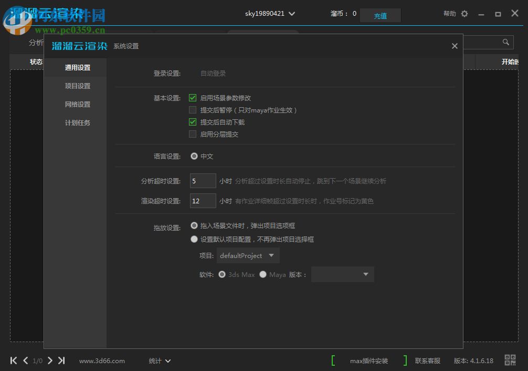Jump to last page with the skip-forward icon
This screenshot has height=371, width=528.
click(x=61, y=361)
